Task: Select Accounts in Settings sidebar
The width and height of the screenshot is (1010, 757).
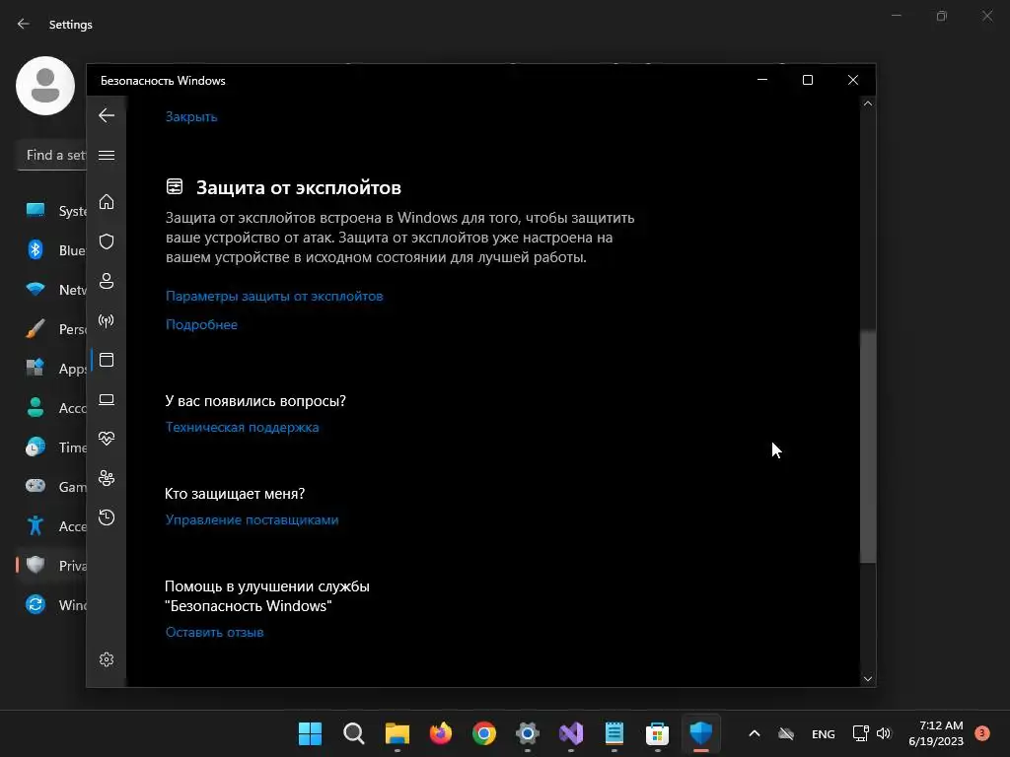Action: [x=51, y=407]
